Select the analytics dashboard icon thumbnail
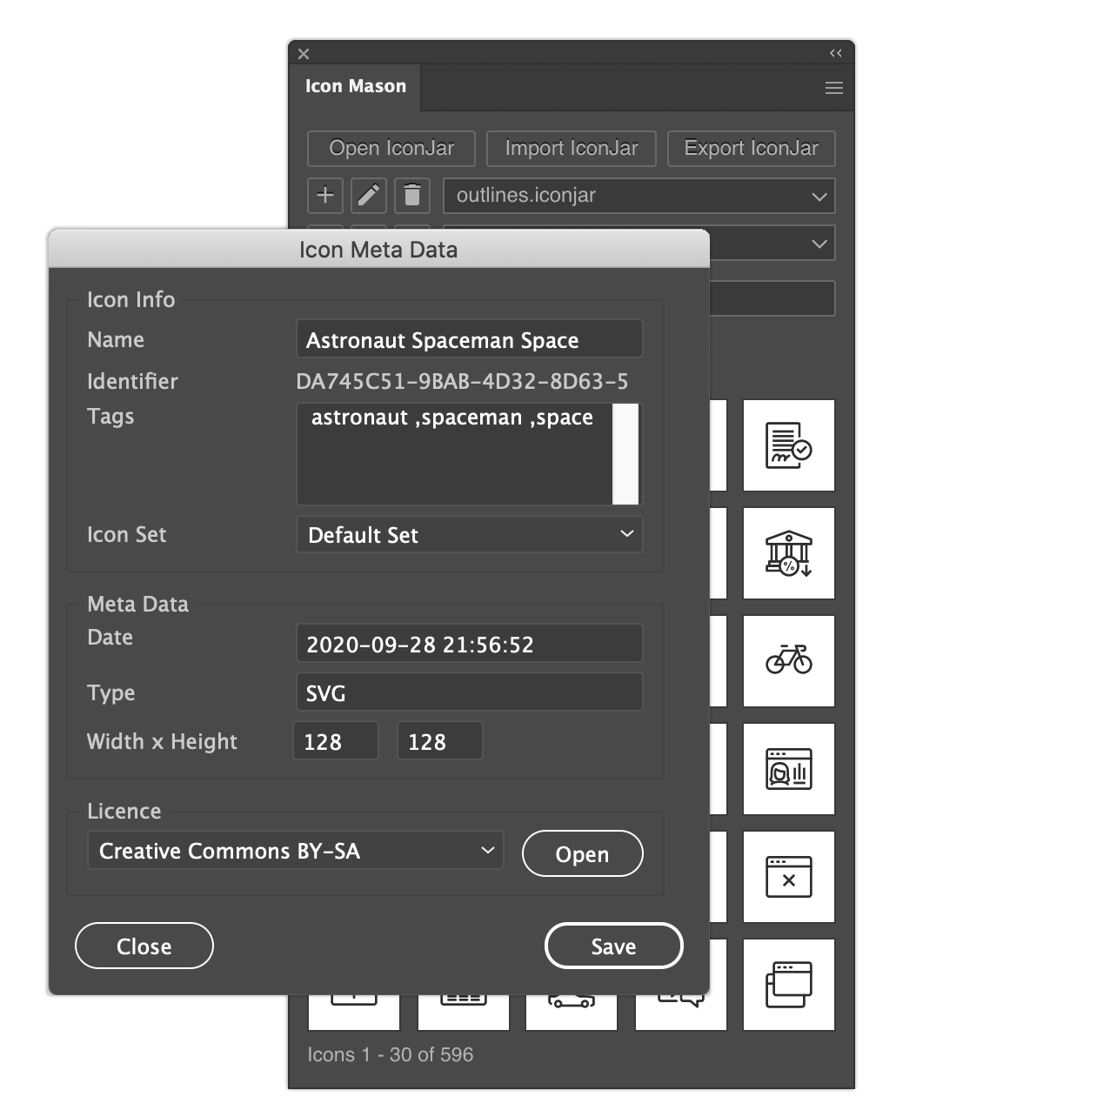Viewport: 1110px width, 1110px height. pyautogui.click(x=789, y=769)
